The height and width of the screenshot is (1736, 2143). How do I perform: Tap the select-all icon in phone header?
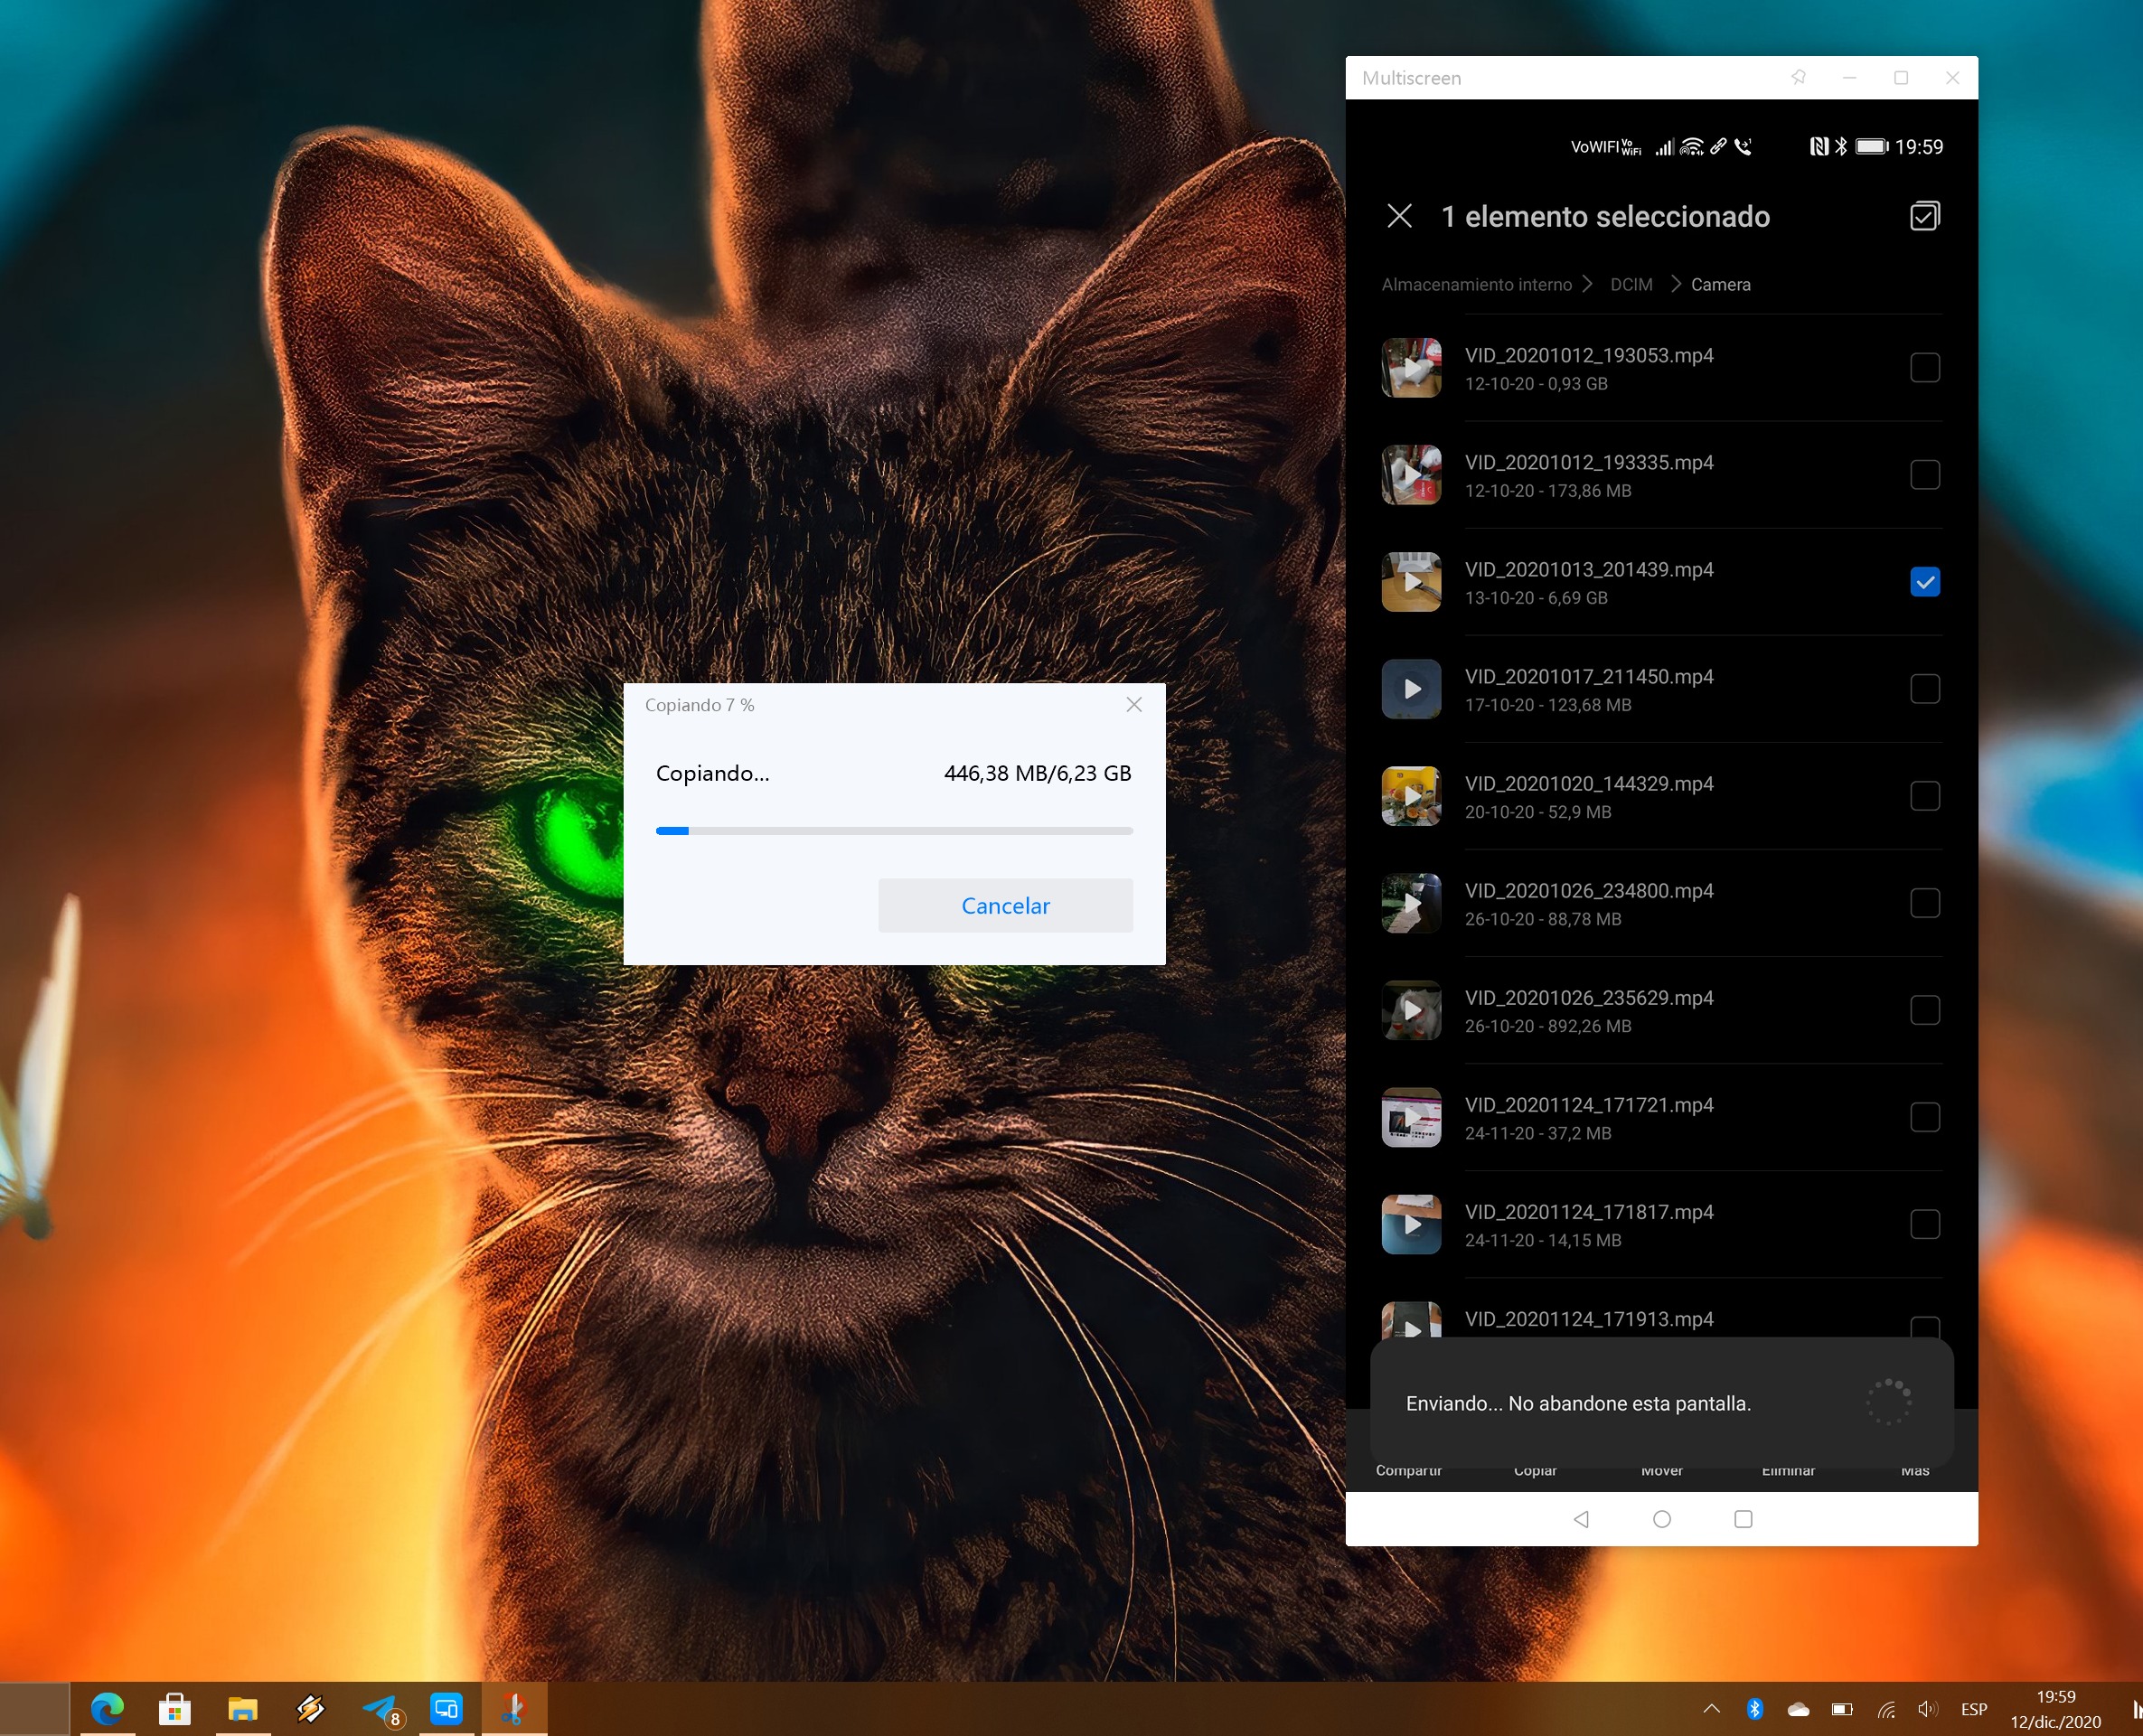pos(1924,216)
